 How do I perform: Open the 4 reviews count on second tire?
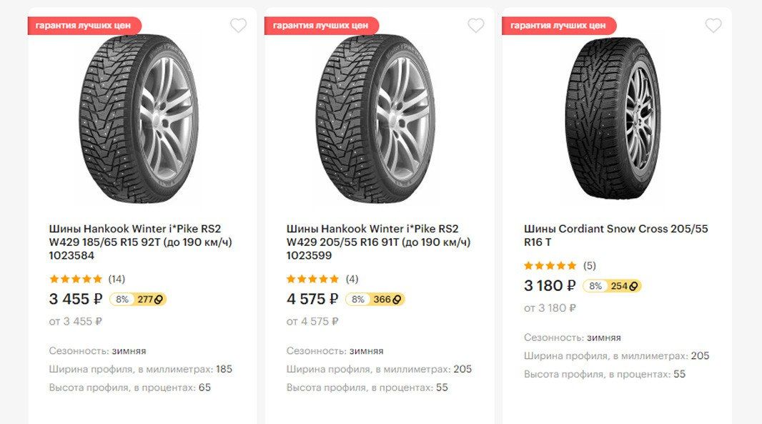coord(352,279)
